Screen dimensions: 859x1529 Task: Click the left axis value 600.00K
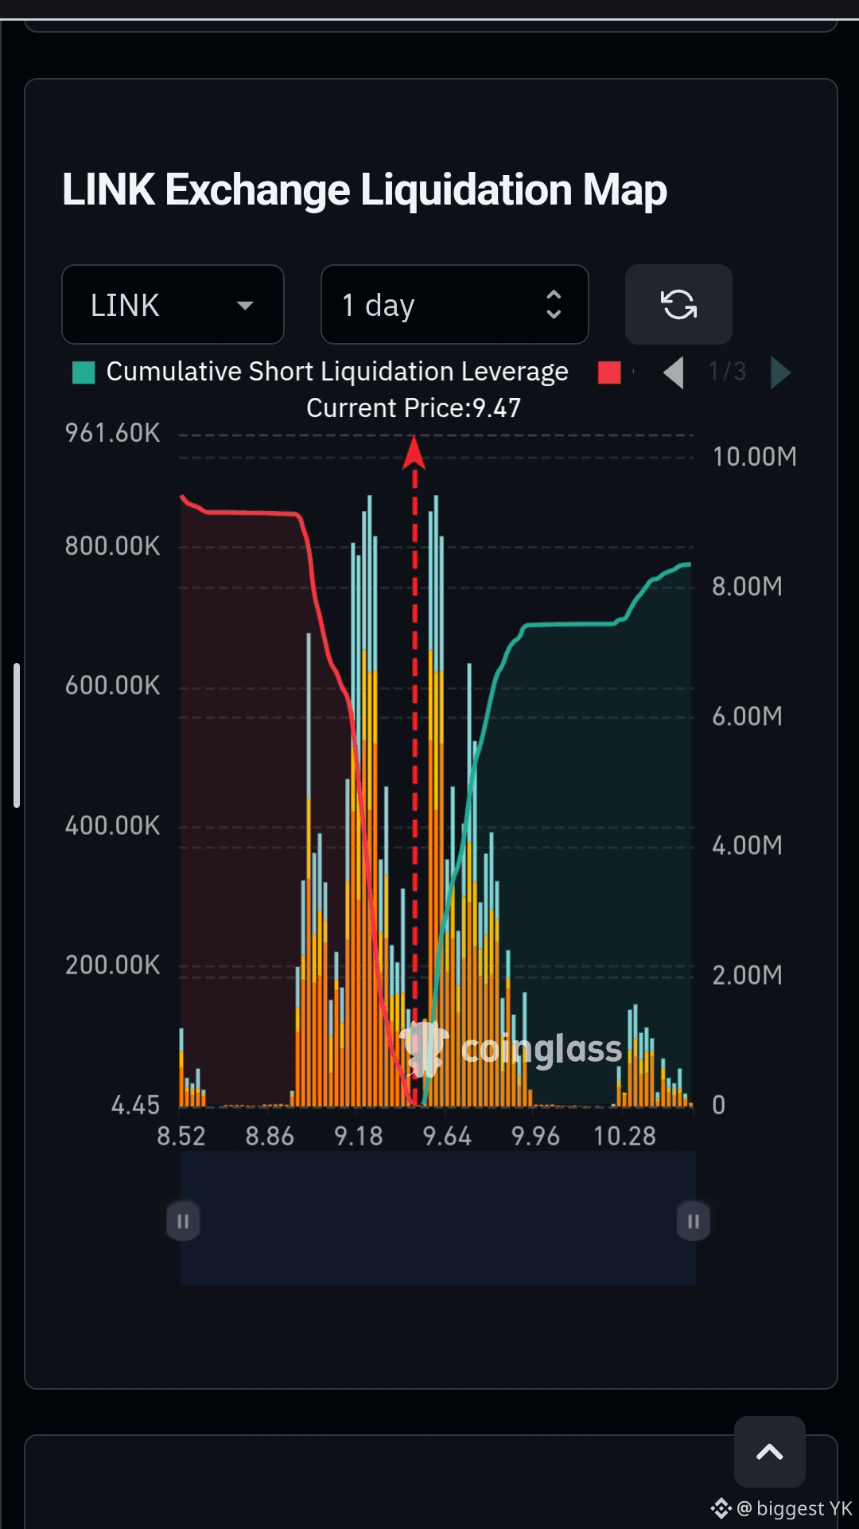[x=112, y=685]
